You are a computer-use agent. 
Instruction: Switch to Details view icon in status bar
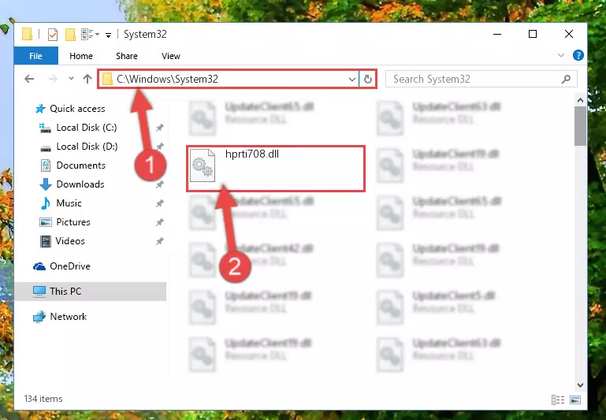[x=558, y=400]
